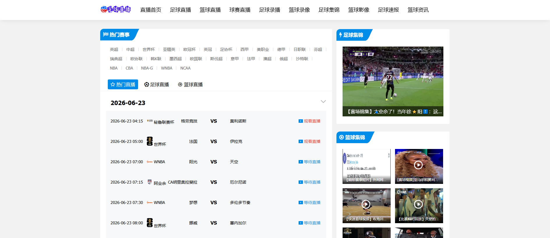Go to 足球录播 in the navigation bar

pos(269,10)
